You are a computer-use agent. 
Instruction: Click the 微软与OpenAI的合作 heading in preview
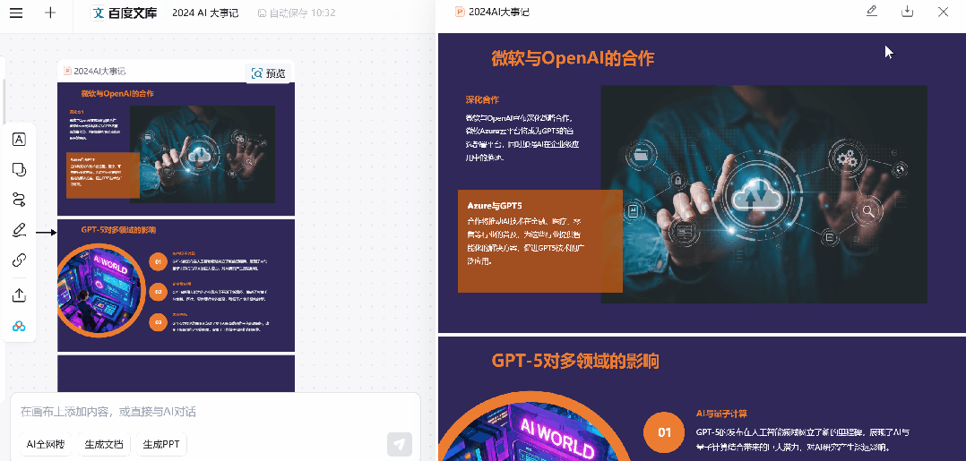click(x=573, y=58)
